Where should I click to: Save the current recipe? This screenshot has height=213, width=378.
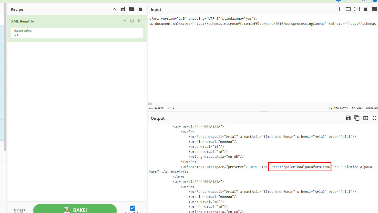coord(123,9)
